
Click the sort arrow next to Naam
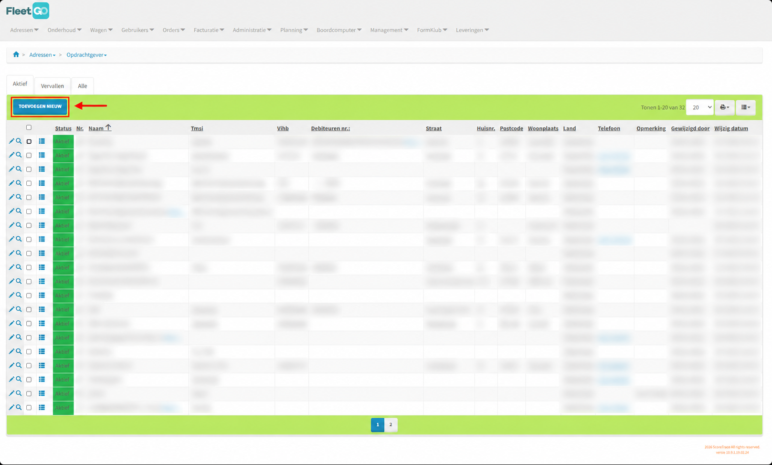pyautogui.click(x=108, y=127)
